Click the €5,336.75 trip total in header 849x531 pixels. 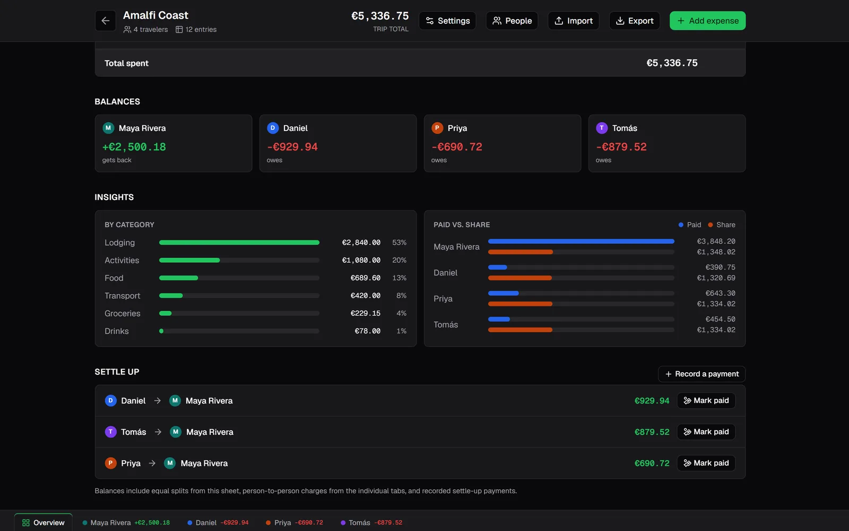pyautogui.click(x=380, y=16)
